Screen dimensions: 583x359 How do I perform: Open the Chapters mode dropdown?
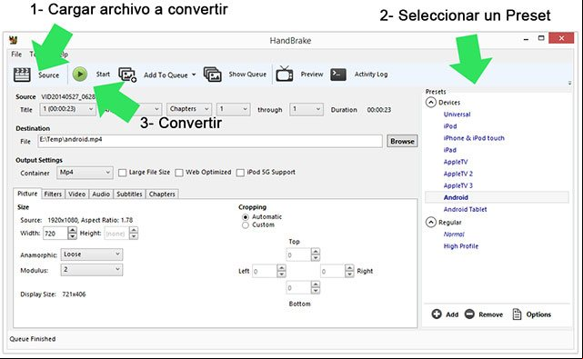[x=189, y=109]
